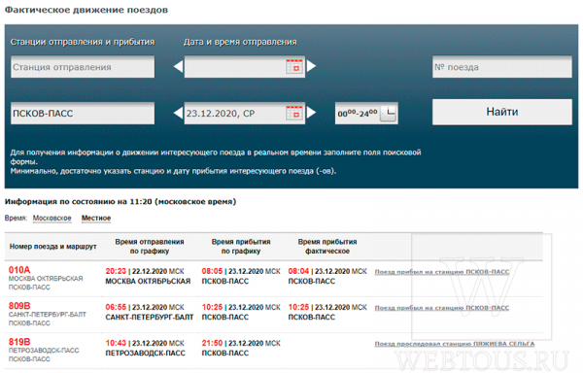The width and height of the screenshot is (583, 373).
Task: Open the 00-24 time range selector
Action: (x=366, y=114)
